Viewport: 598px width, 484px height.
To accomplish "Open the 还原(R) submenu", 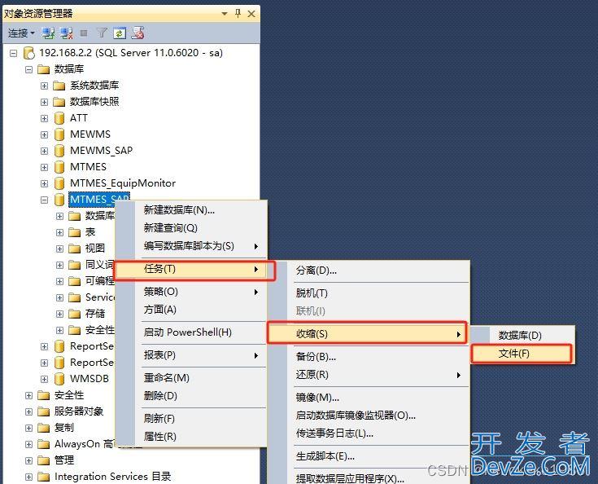I will [368, 375].
